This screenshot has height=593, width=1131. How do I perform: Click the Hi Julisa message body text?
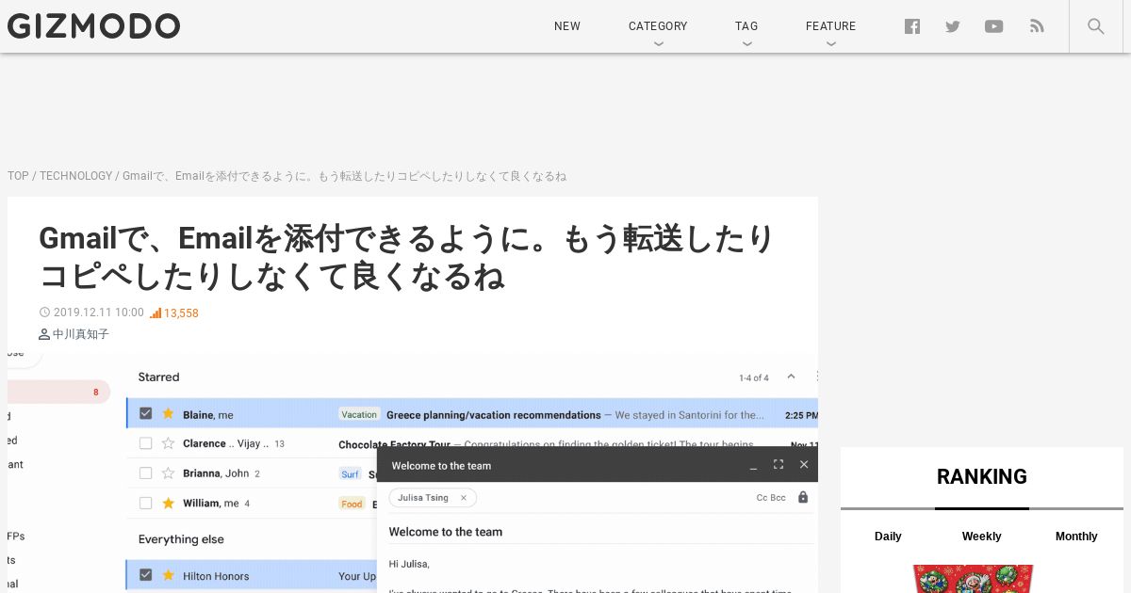click(409, 564)
